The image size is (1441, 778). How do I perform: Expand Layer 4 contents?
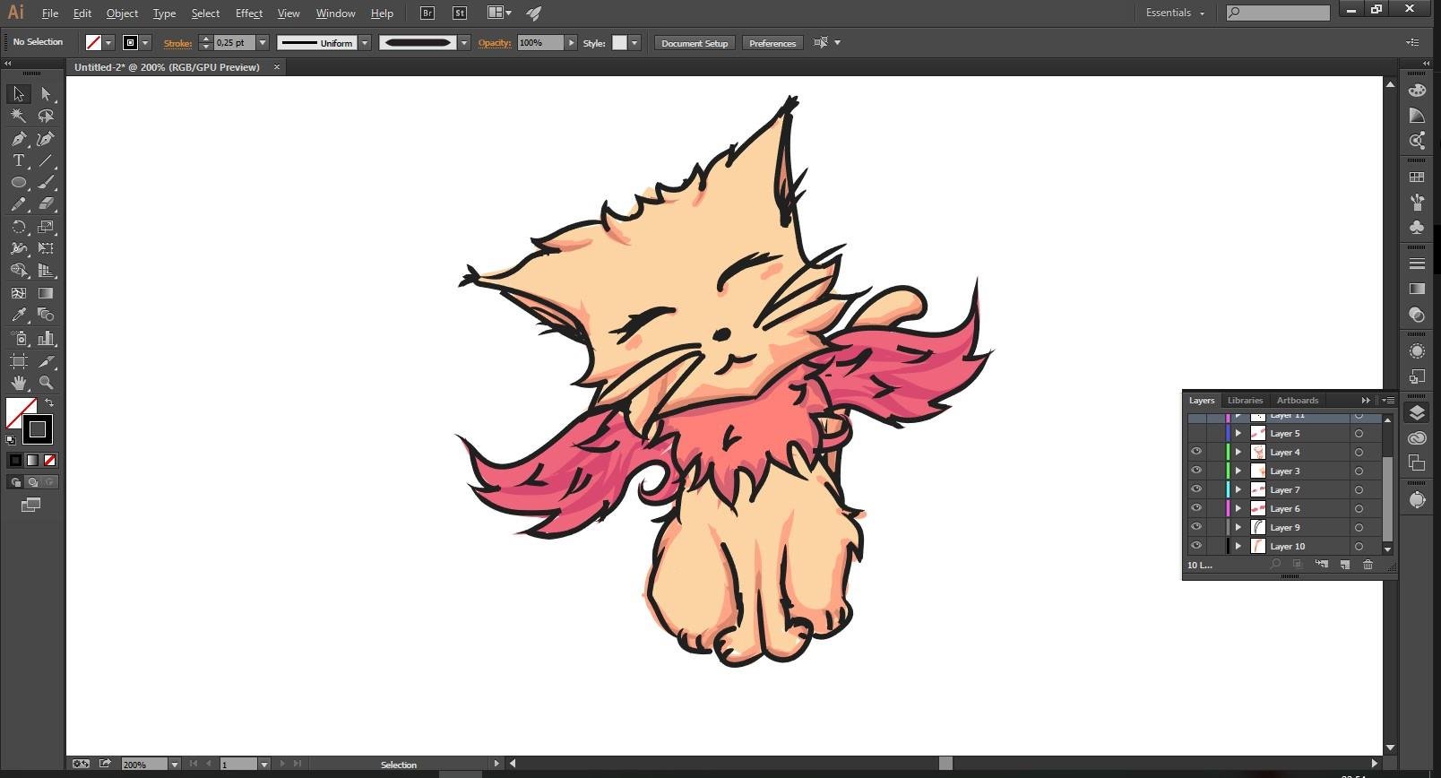[1238, 452]
